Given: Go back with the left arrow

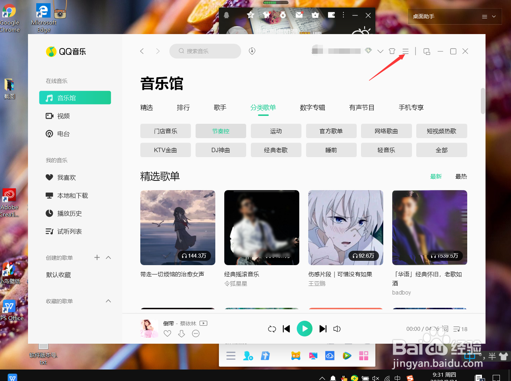Looking at the screenshot, I should click(x=142, y=51).
